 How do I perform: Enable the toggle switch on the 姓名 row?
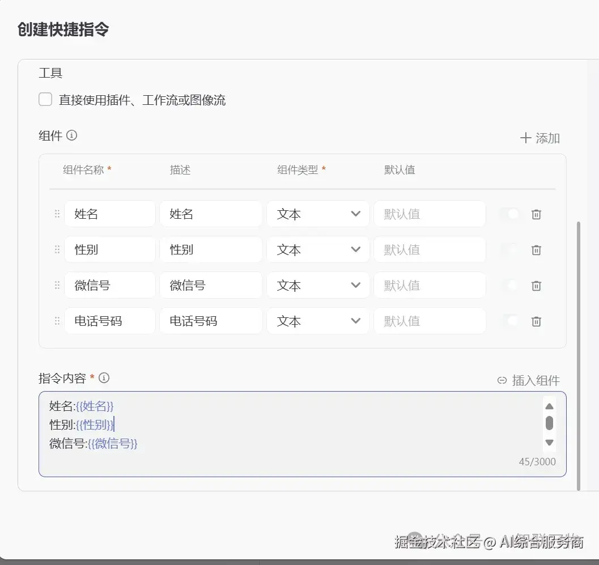(508, 214)
